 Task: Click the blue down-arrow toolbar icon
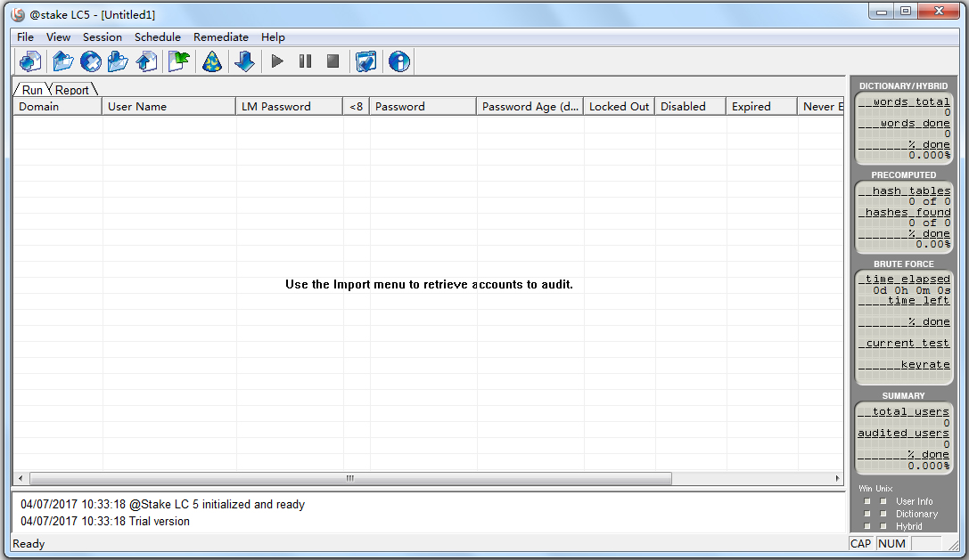pyautogui.click(x=244, y=61)
